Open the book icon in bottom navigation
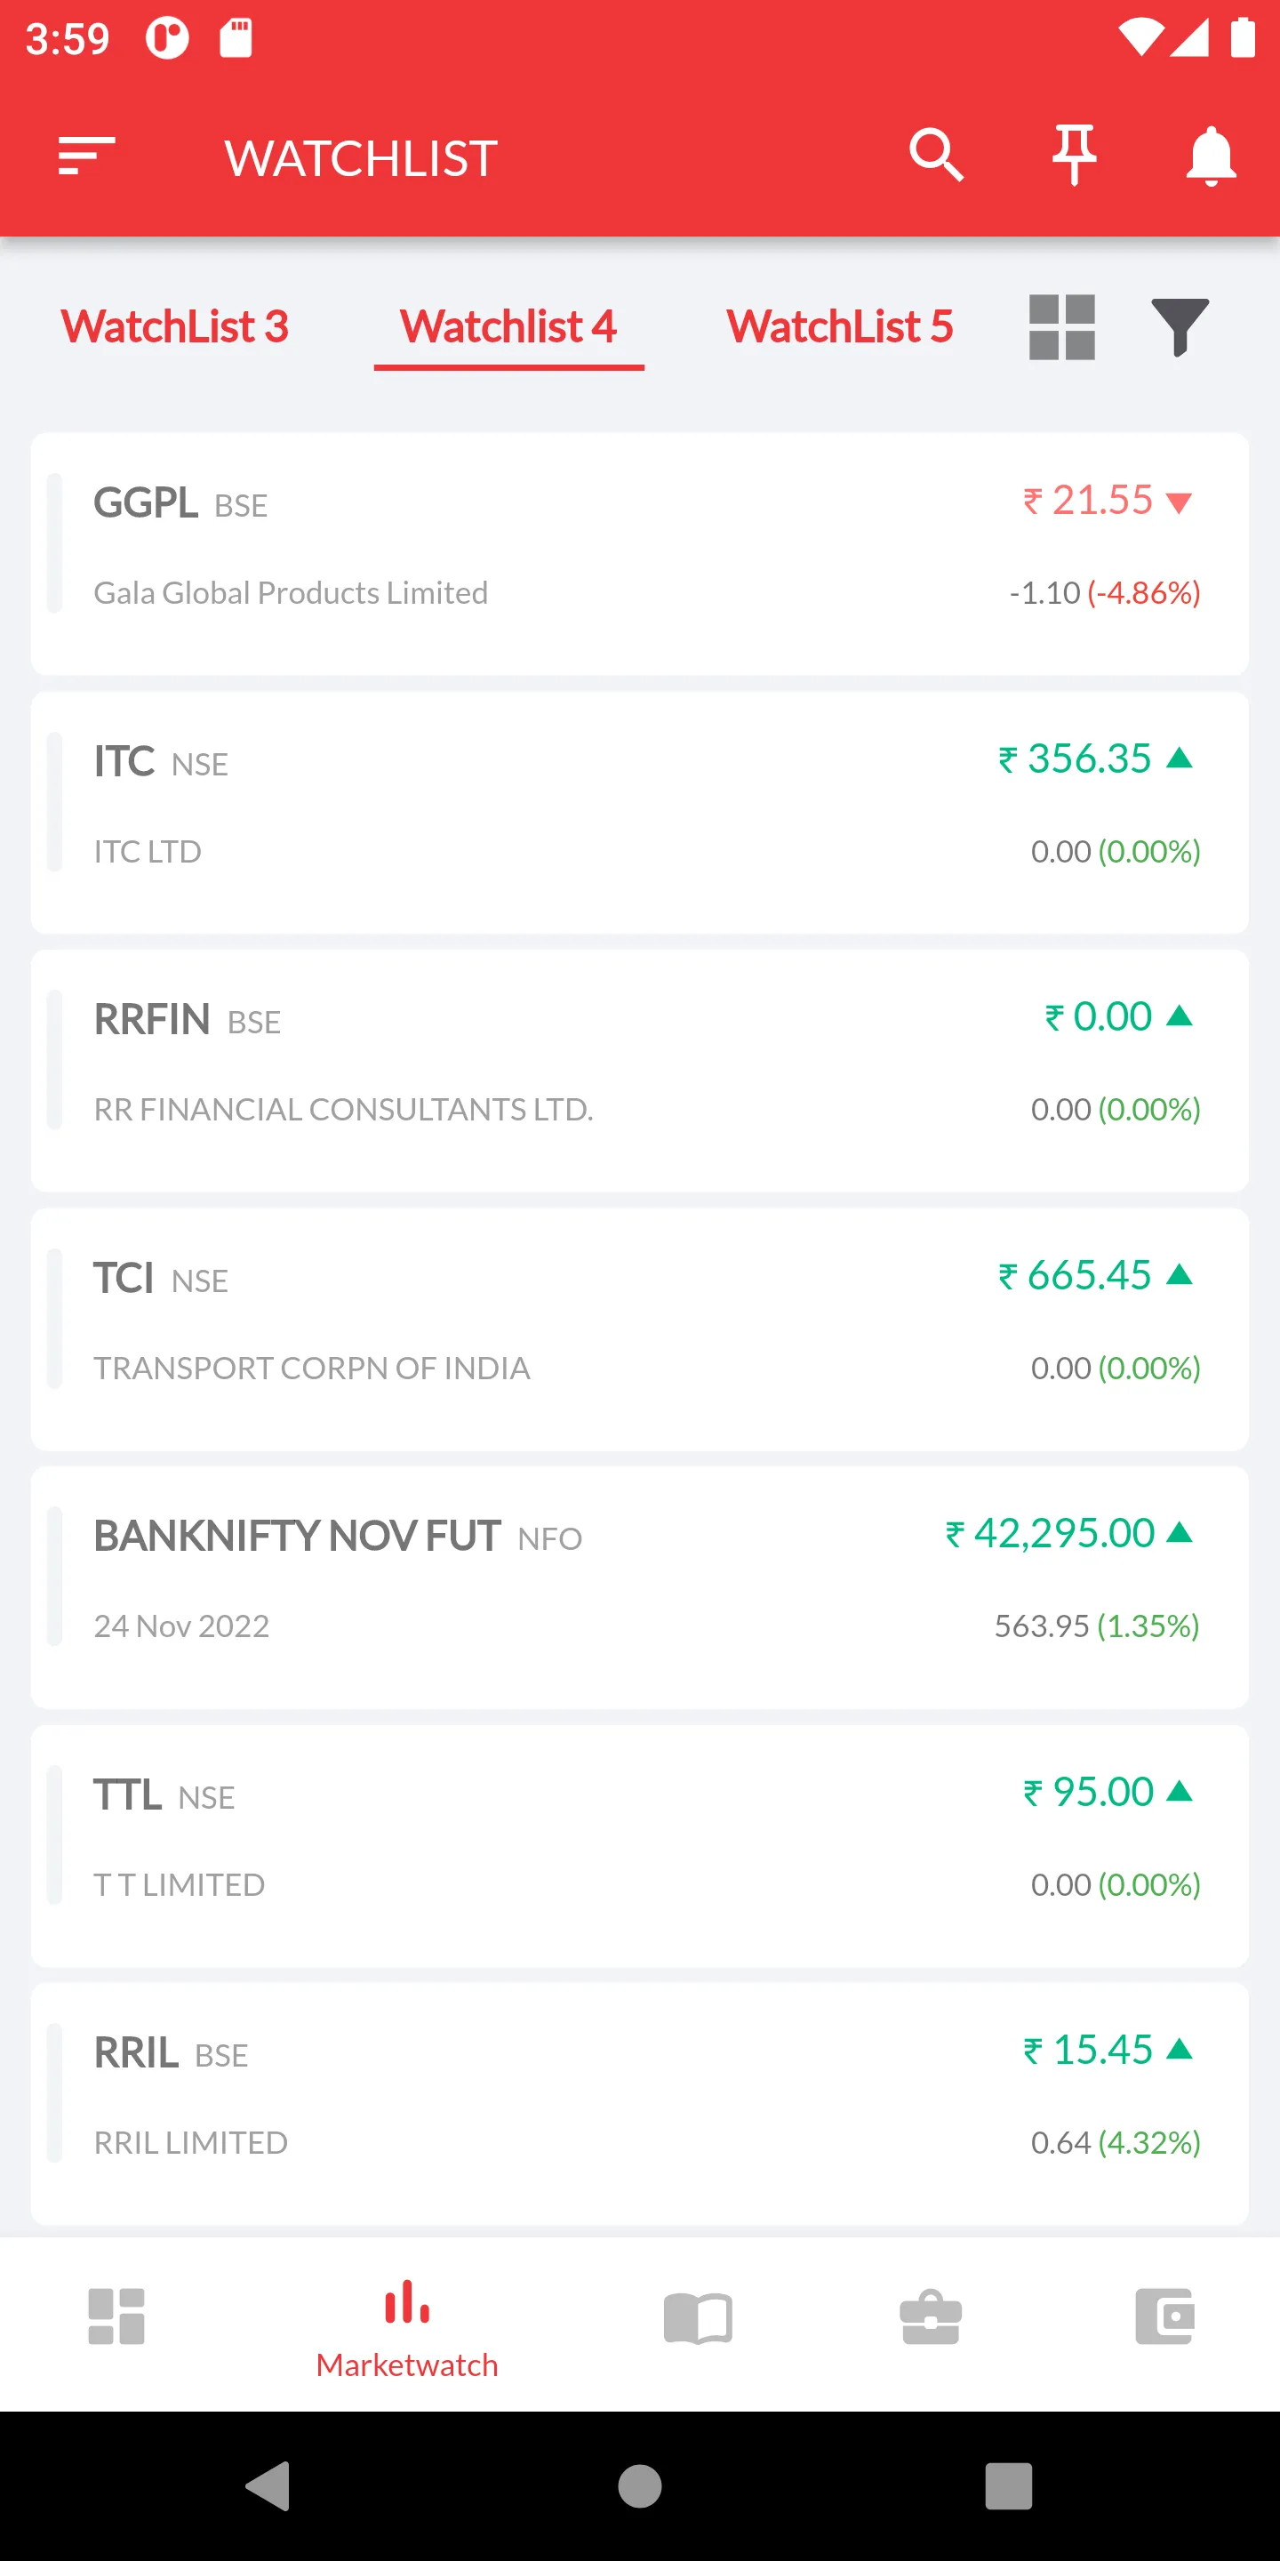The width and height of the screenshot is (1280, 2561). 698,2318
